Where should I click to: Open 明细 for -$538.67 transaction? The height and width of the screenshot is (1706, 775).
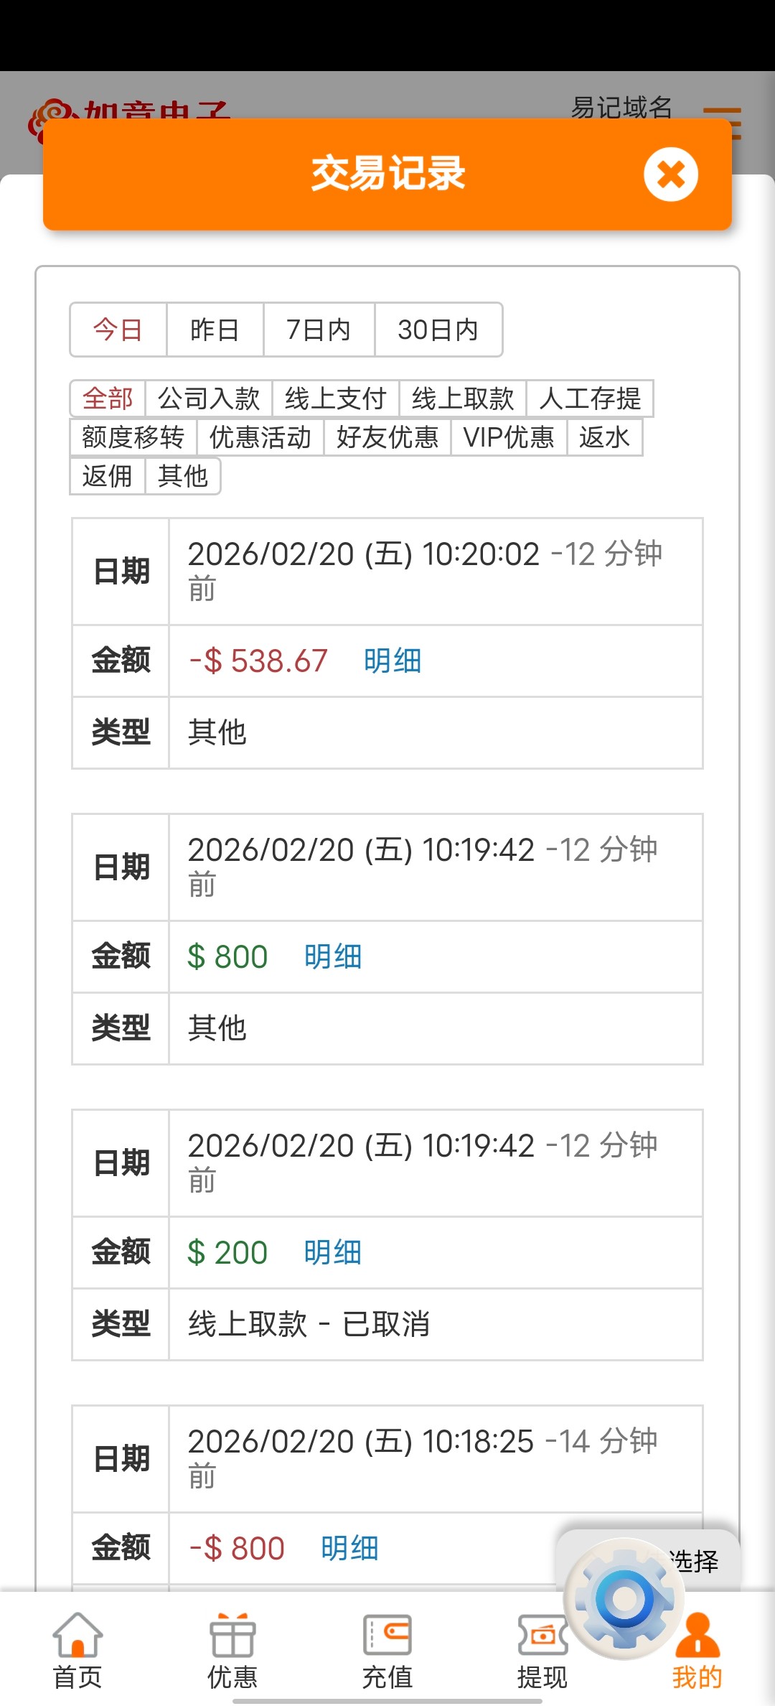(393, 661)
